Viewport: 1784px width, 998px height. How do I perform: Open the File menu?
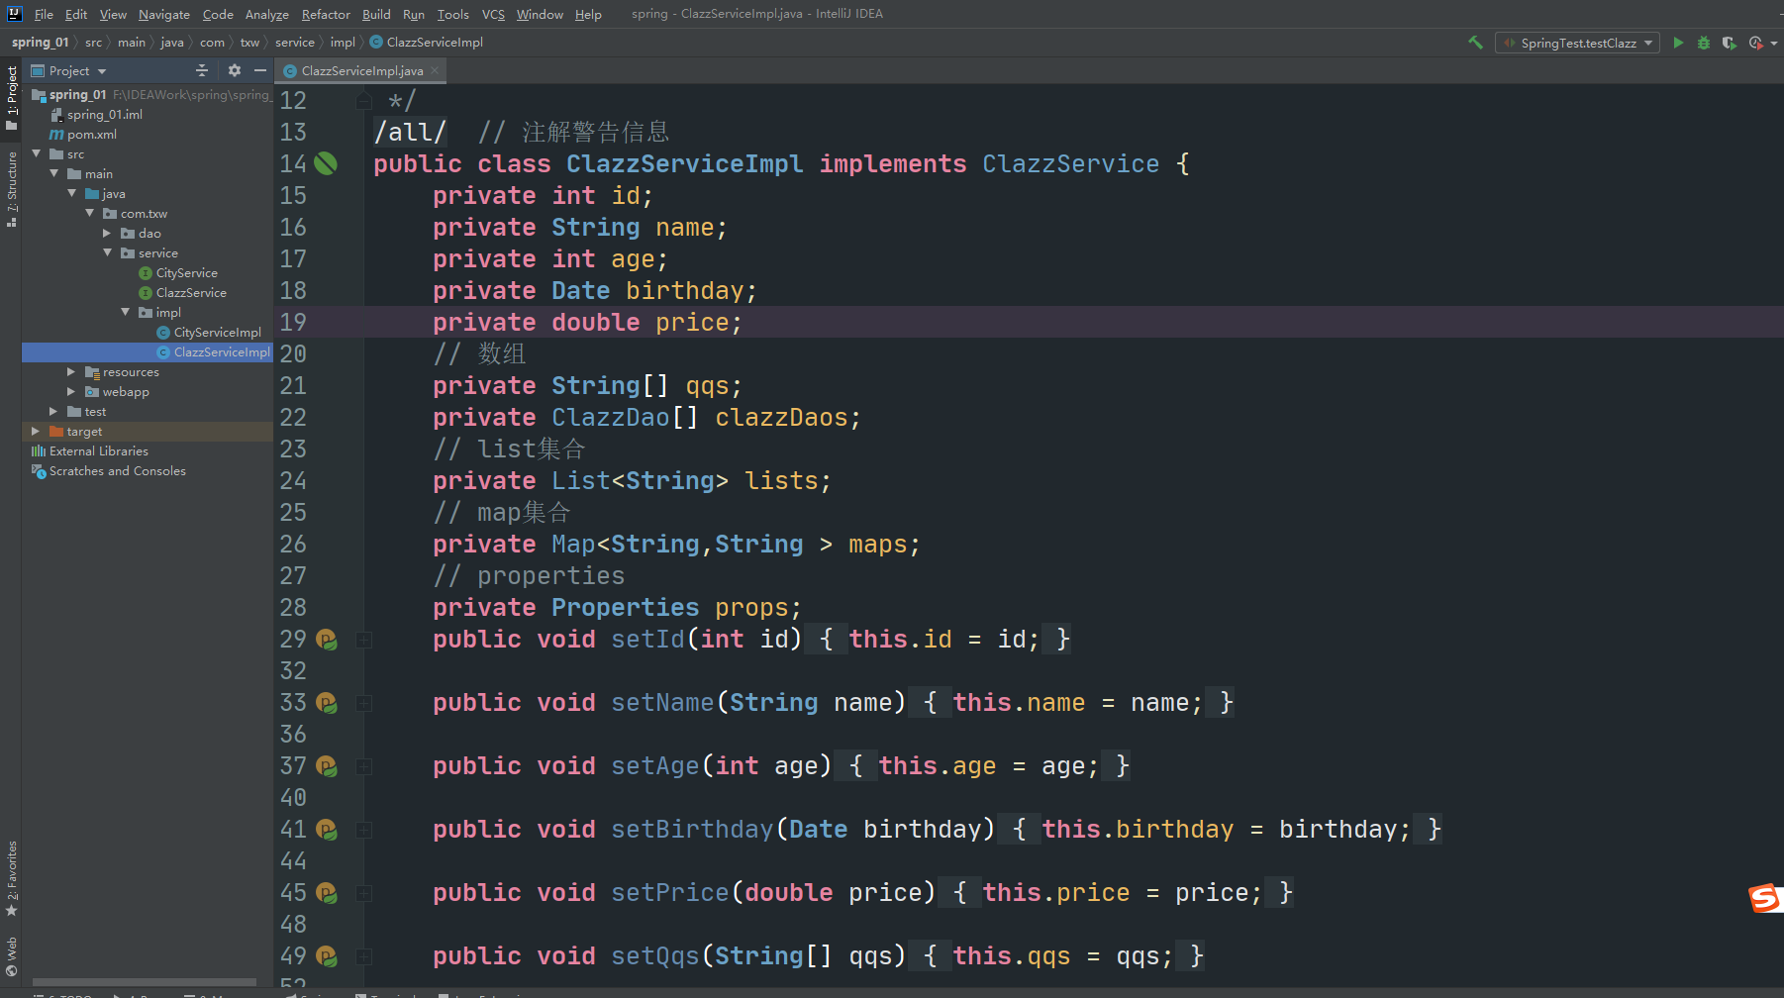click(x=44, y=14)
